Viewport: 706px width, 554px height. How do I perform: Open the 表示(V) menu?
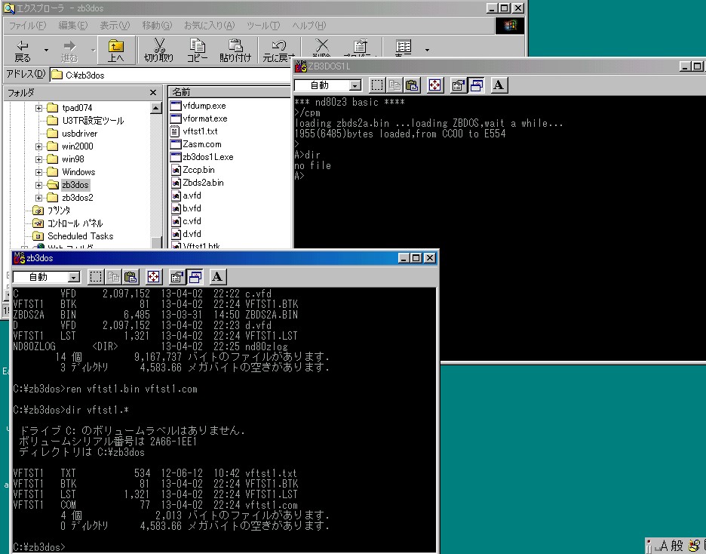[115, 26]
